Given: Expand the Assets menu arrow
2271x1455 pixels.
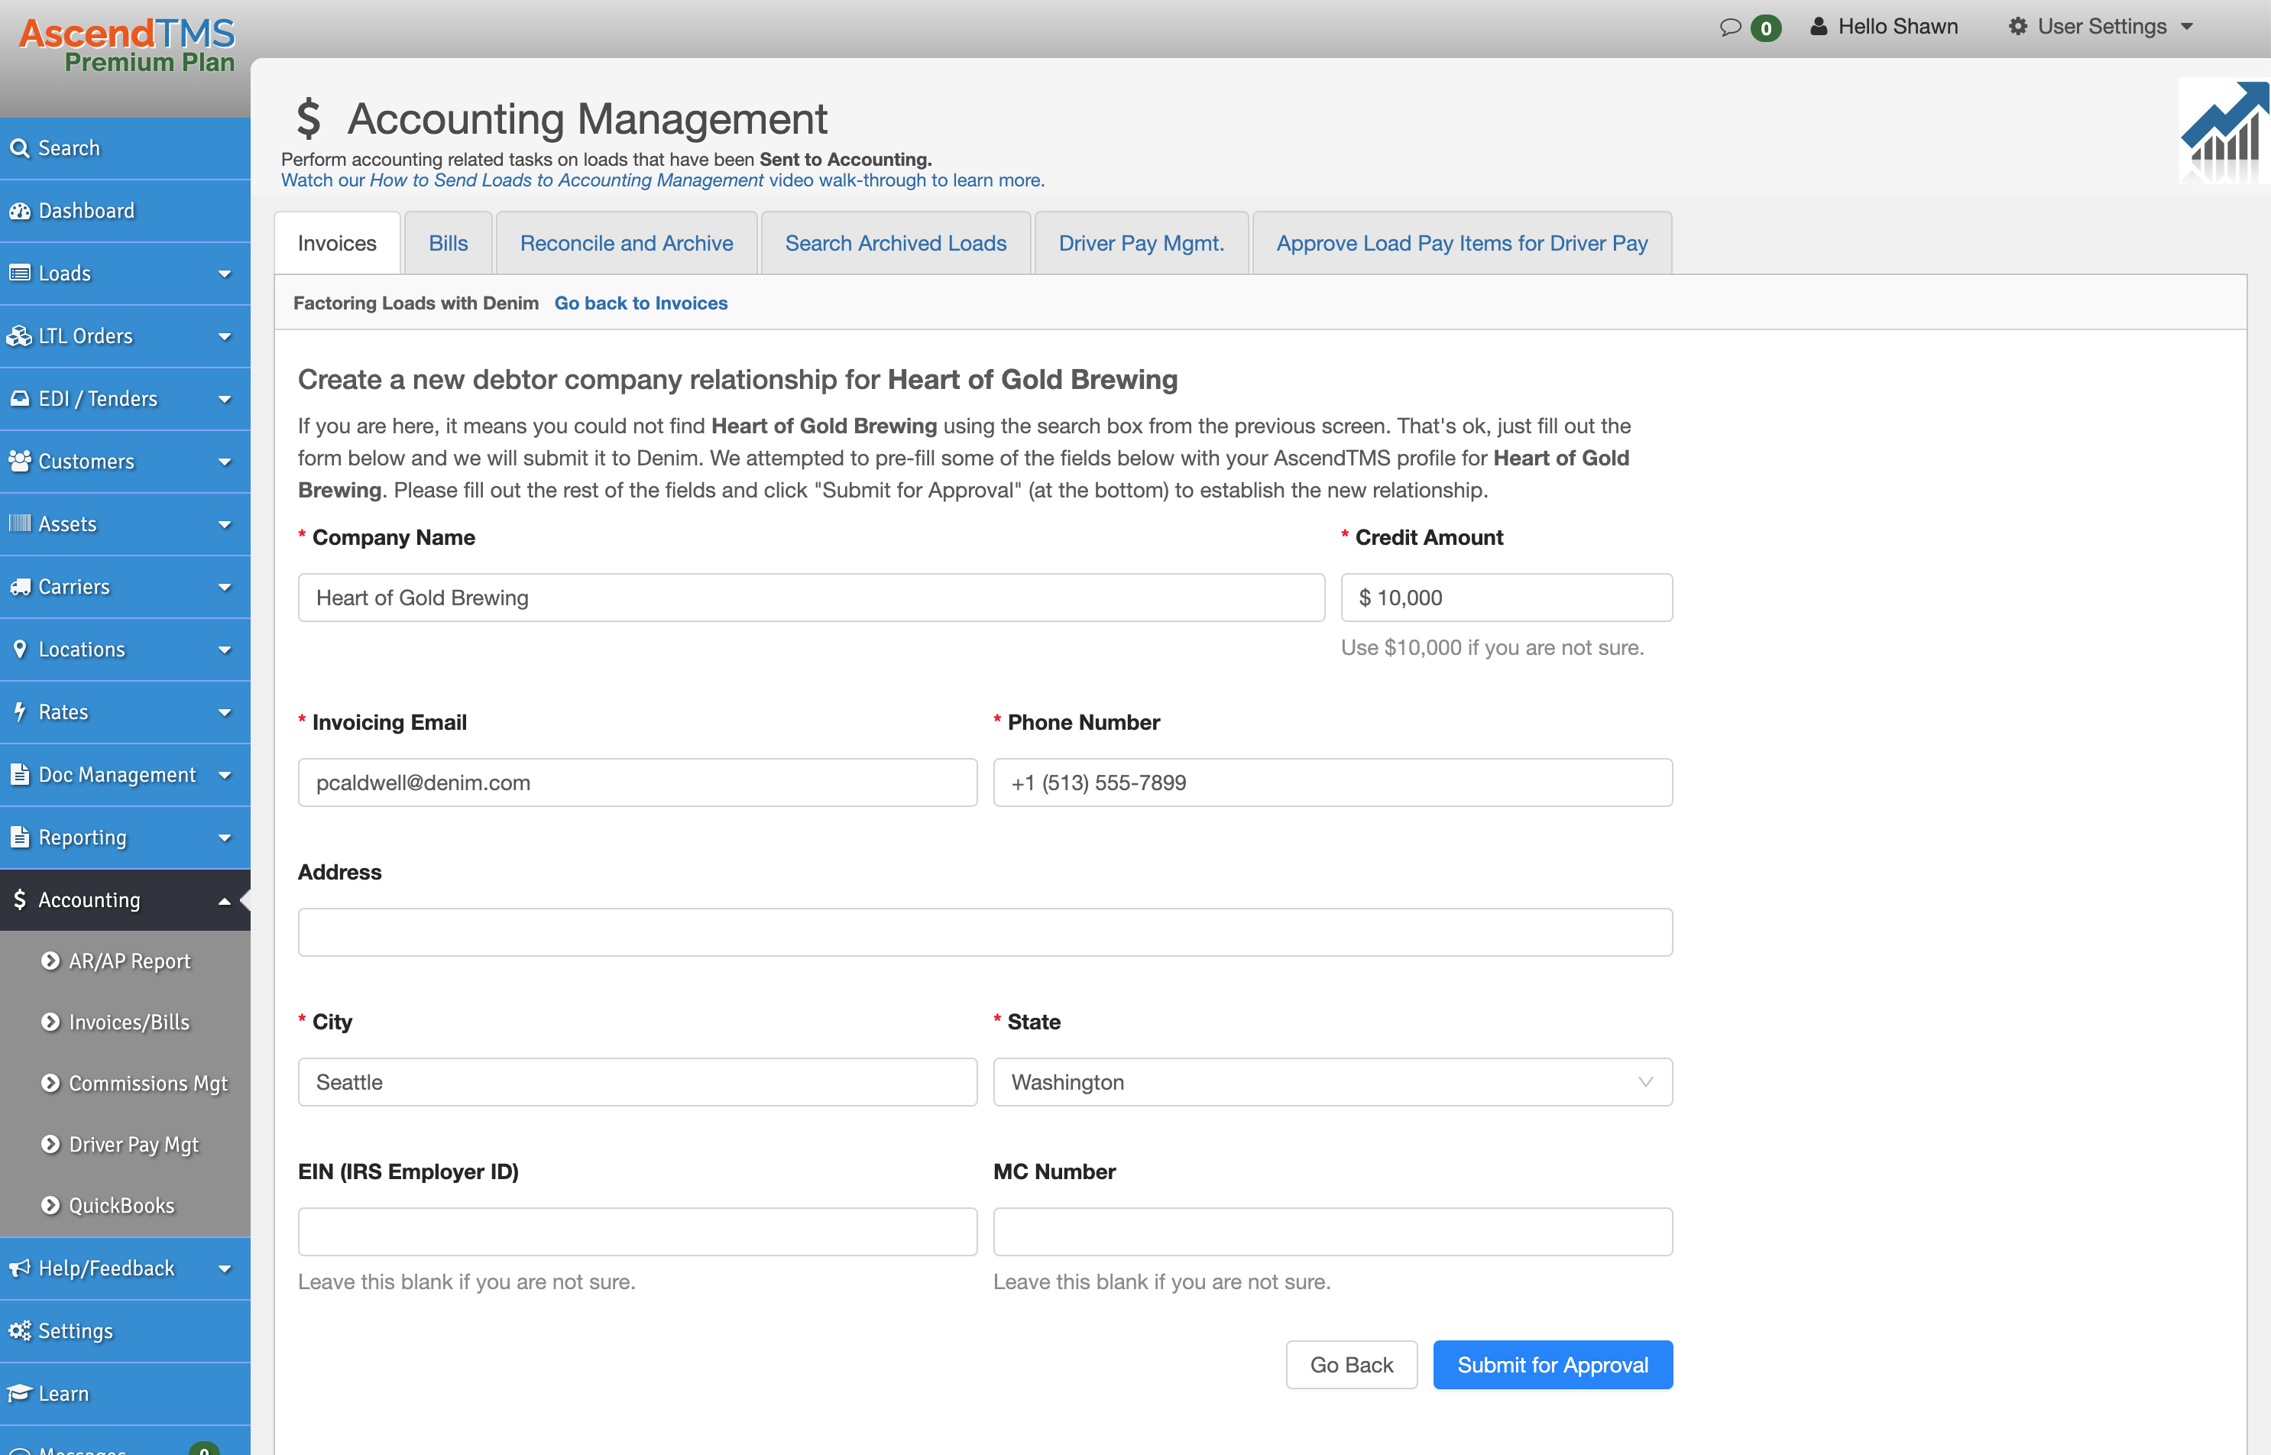Looking at the screenshot, I should [225, 524].
